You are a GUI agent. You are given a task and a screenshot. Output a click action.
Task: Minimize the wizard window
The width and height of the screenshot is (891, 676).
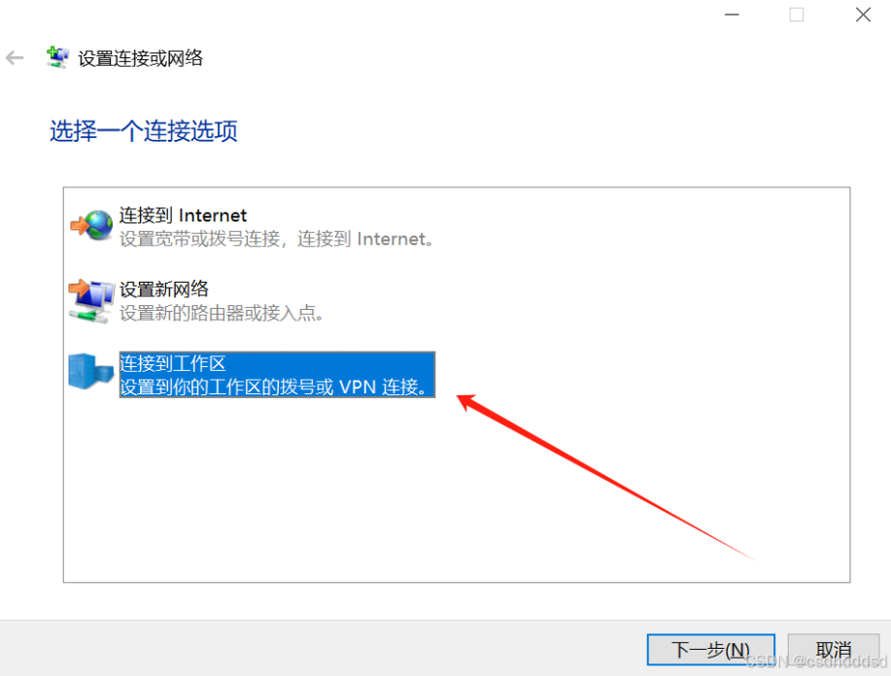[732, 15]
